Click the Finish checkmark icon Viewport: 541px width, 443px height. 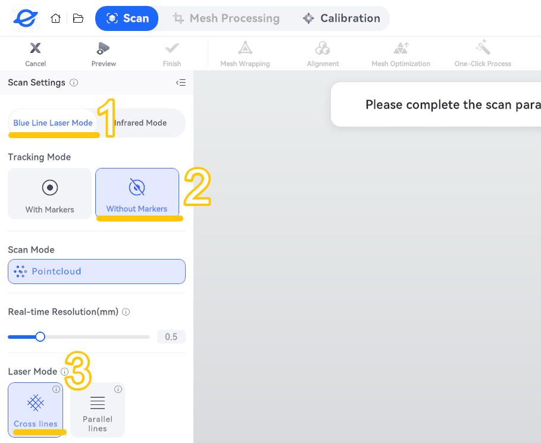coord(172,48)
